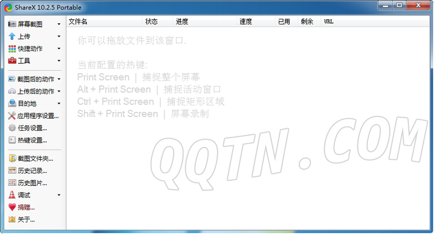Click the 截图文件夹 folder icon

tap(12, 158)
